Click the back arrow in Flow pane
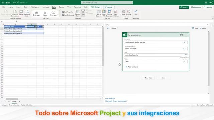214x120 pixels. pyautogui.click(x=108, y=28)
